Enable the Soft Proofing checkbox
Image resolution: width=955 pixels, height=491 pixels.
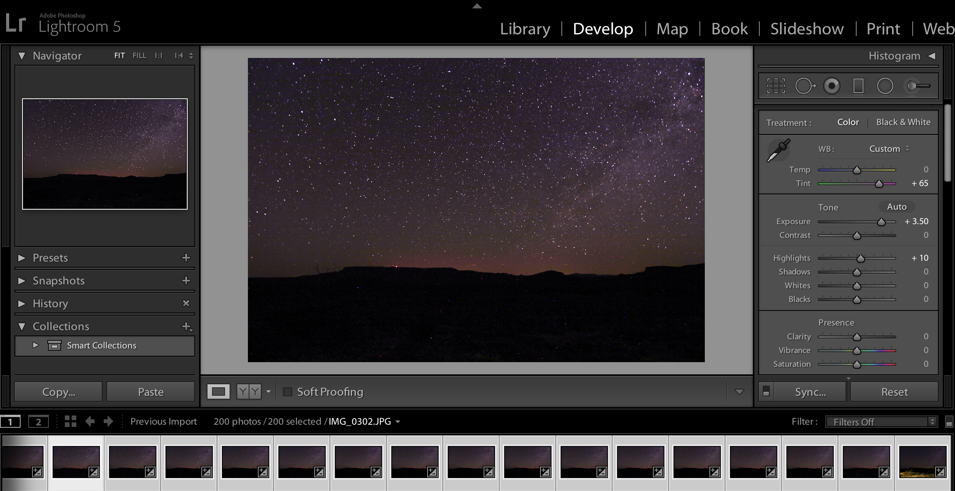tap(288, 392)
